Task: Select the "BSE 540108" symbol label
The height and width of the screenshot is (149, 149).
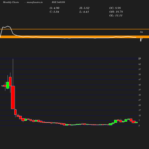Action: [58, 2]
